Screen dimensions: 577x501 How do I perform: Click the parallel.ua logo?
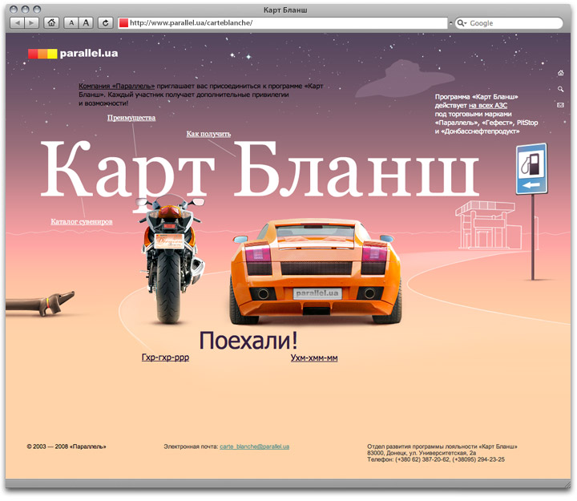pos(73,54)
